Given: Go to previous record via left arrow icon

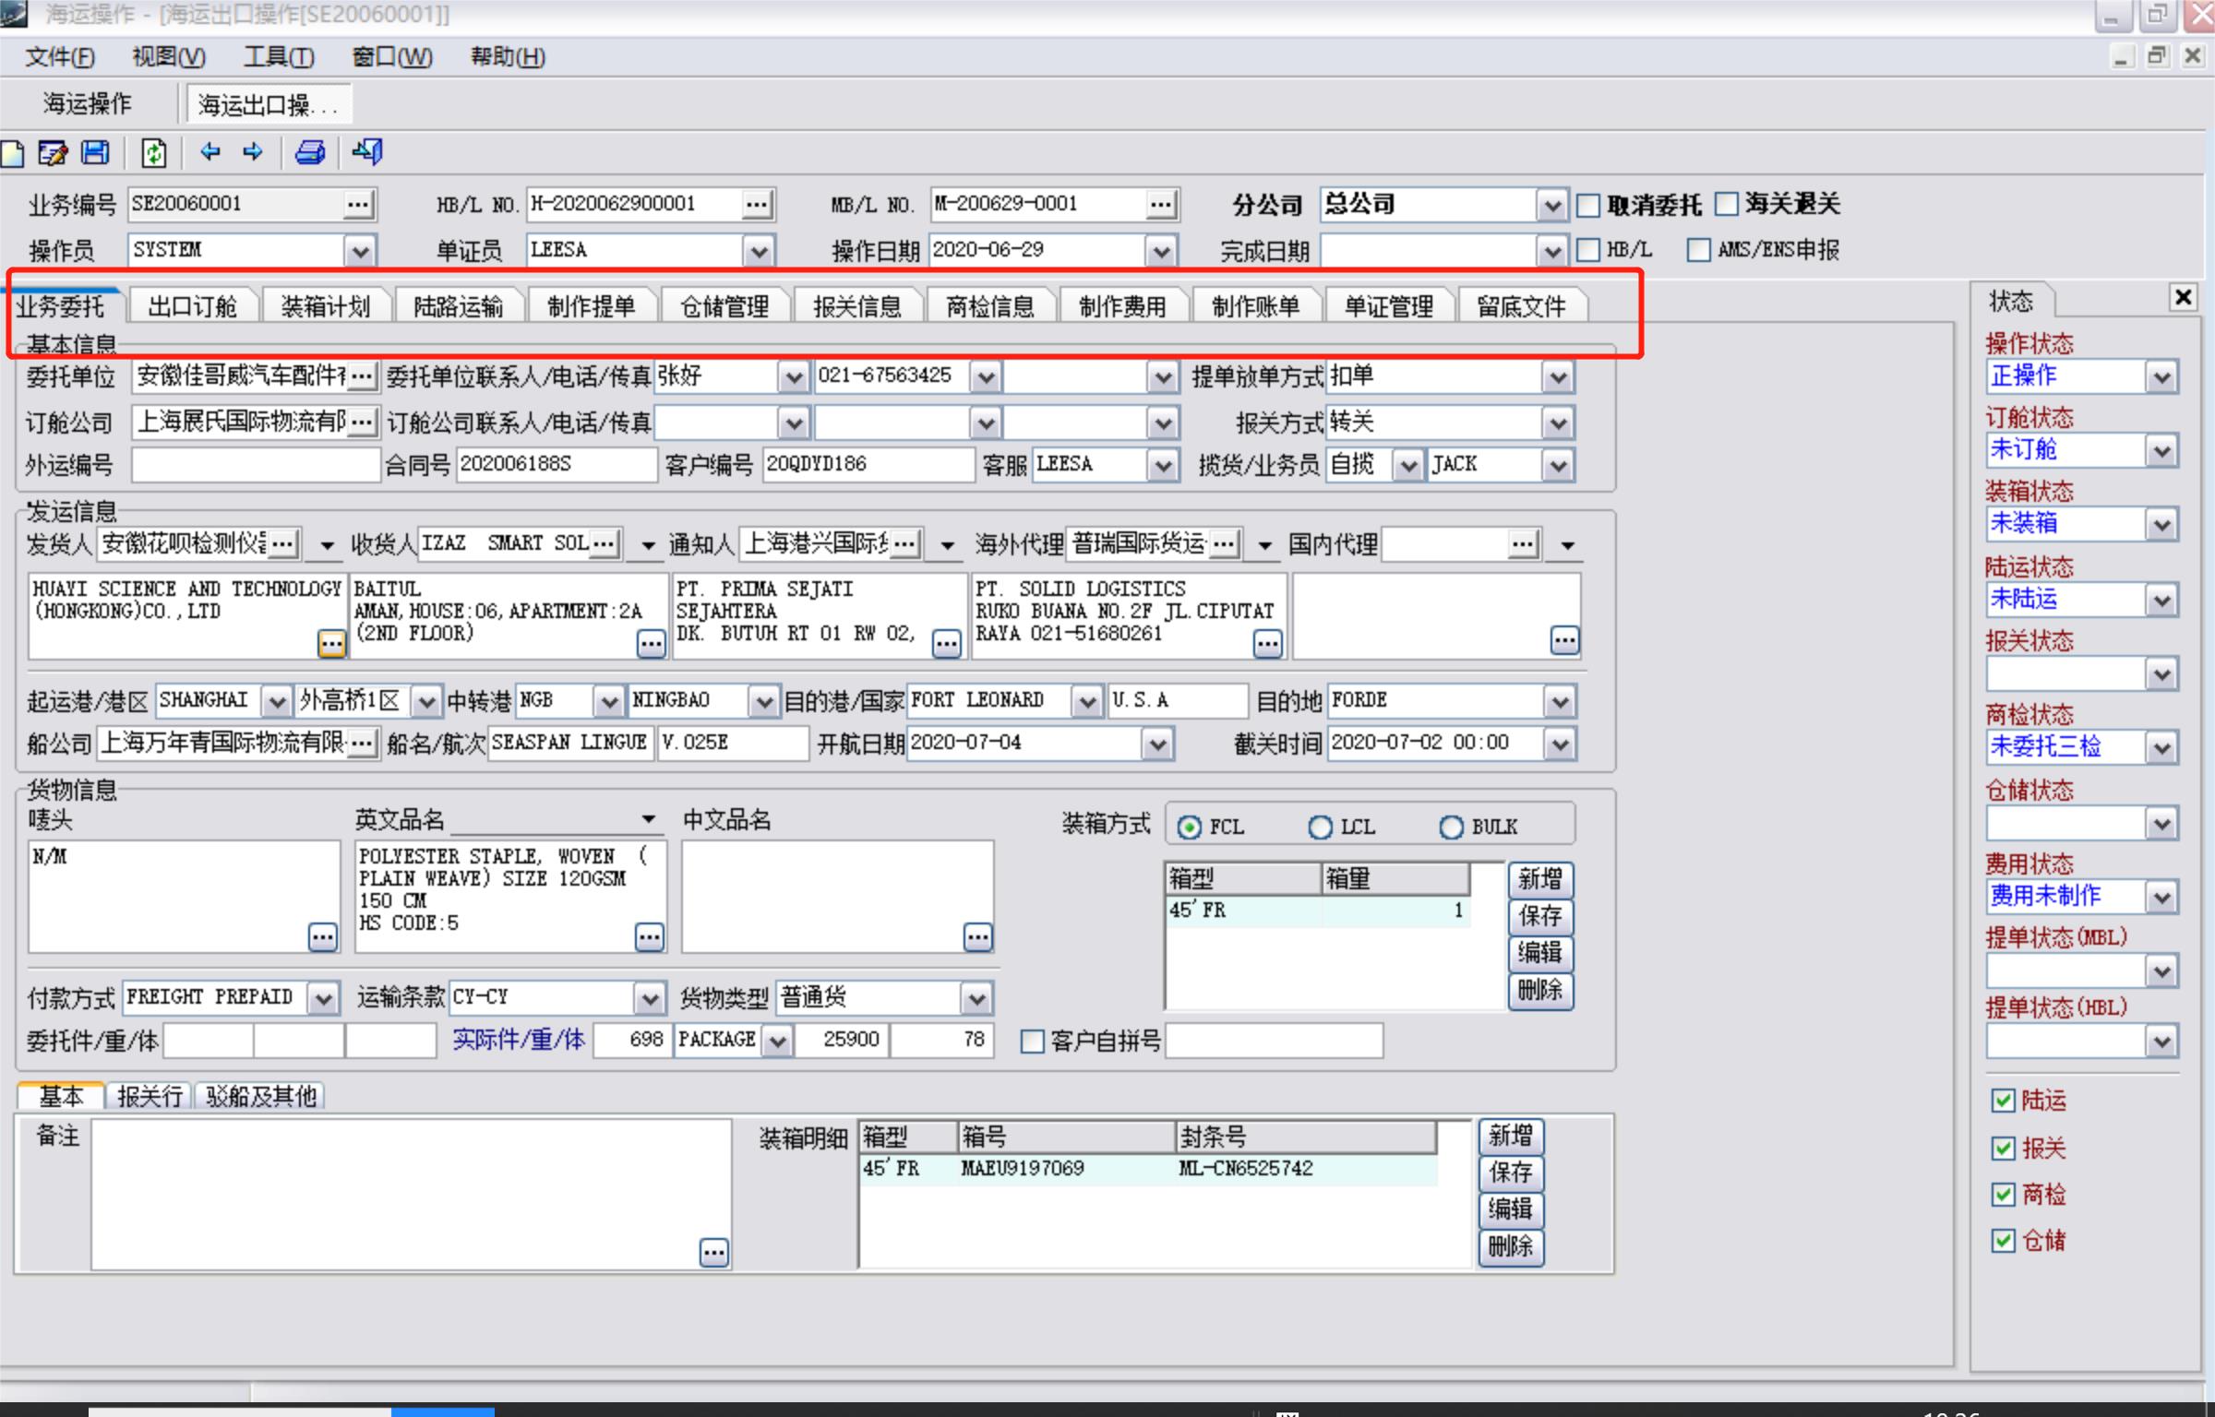Looking at the screenshot, I should coord(210,153).
